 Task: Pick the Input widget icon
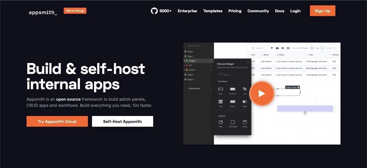(221, 89)
